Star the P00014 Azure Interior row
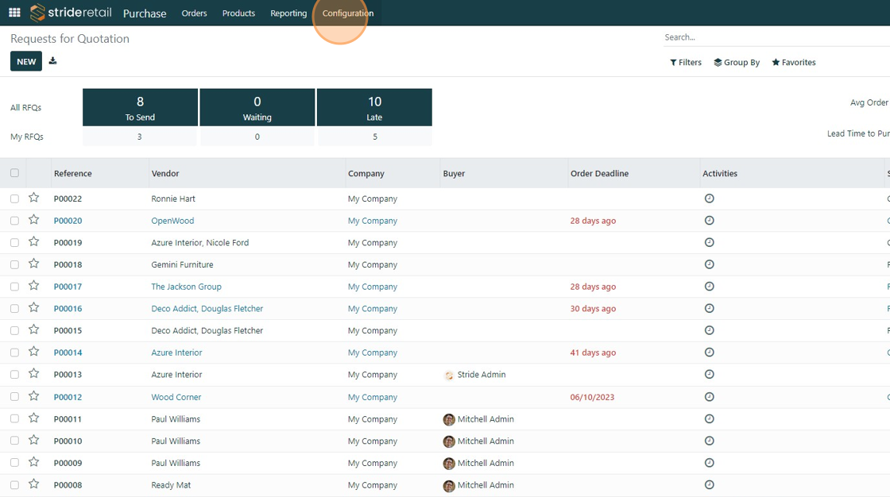Viewport: 890px width, 497px height. coord(34,352)
